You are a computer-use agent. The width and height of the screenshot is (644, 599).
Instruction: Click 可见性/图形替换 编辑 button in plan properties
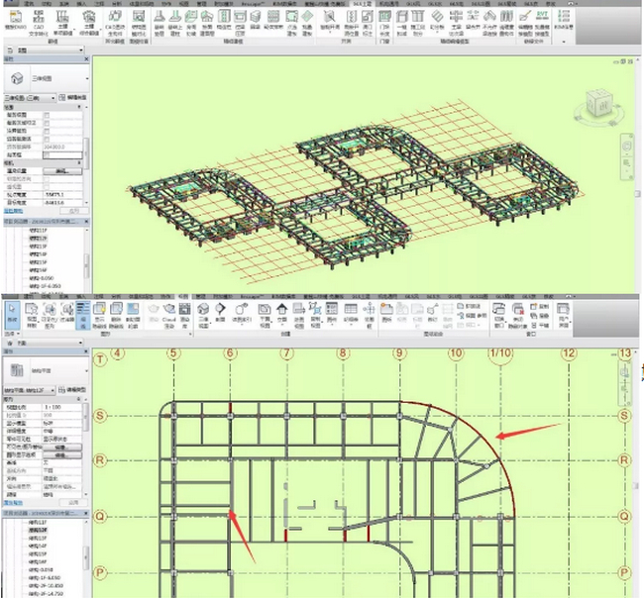point(62,448)
